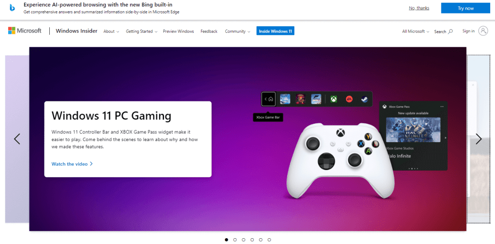Expand the Getting Started dropdown
The height and width of the screenshot is (244, 495).
pos(142,31)
